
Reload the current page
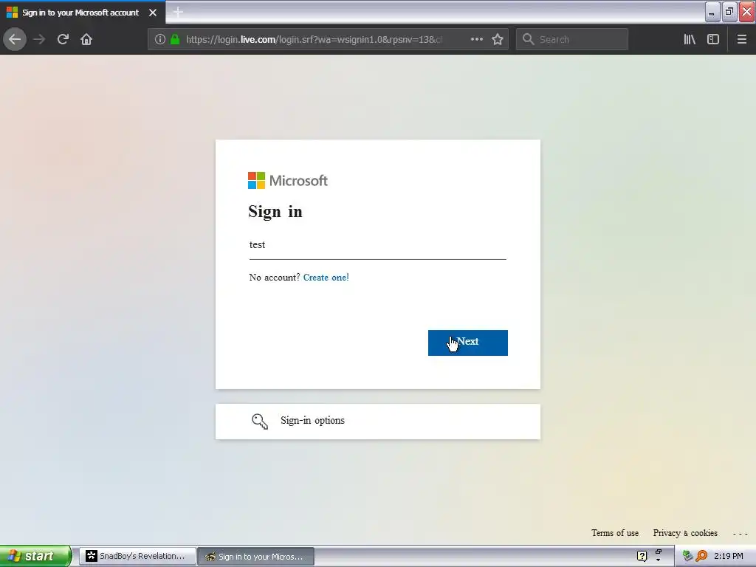63,39
